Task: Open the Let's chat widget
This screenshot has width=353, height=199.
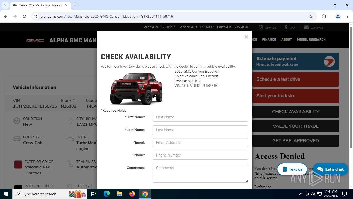Action: tap(330, 169)
